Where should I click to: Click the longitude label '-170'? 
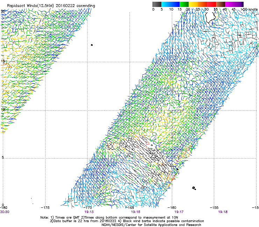coord(87,207)
